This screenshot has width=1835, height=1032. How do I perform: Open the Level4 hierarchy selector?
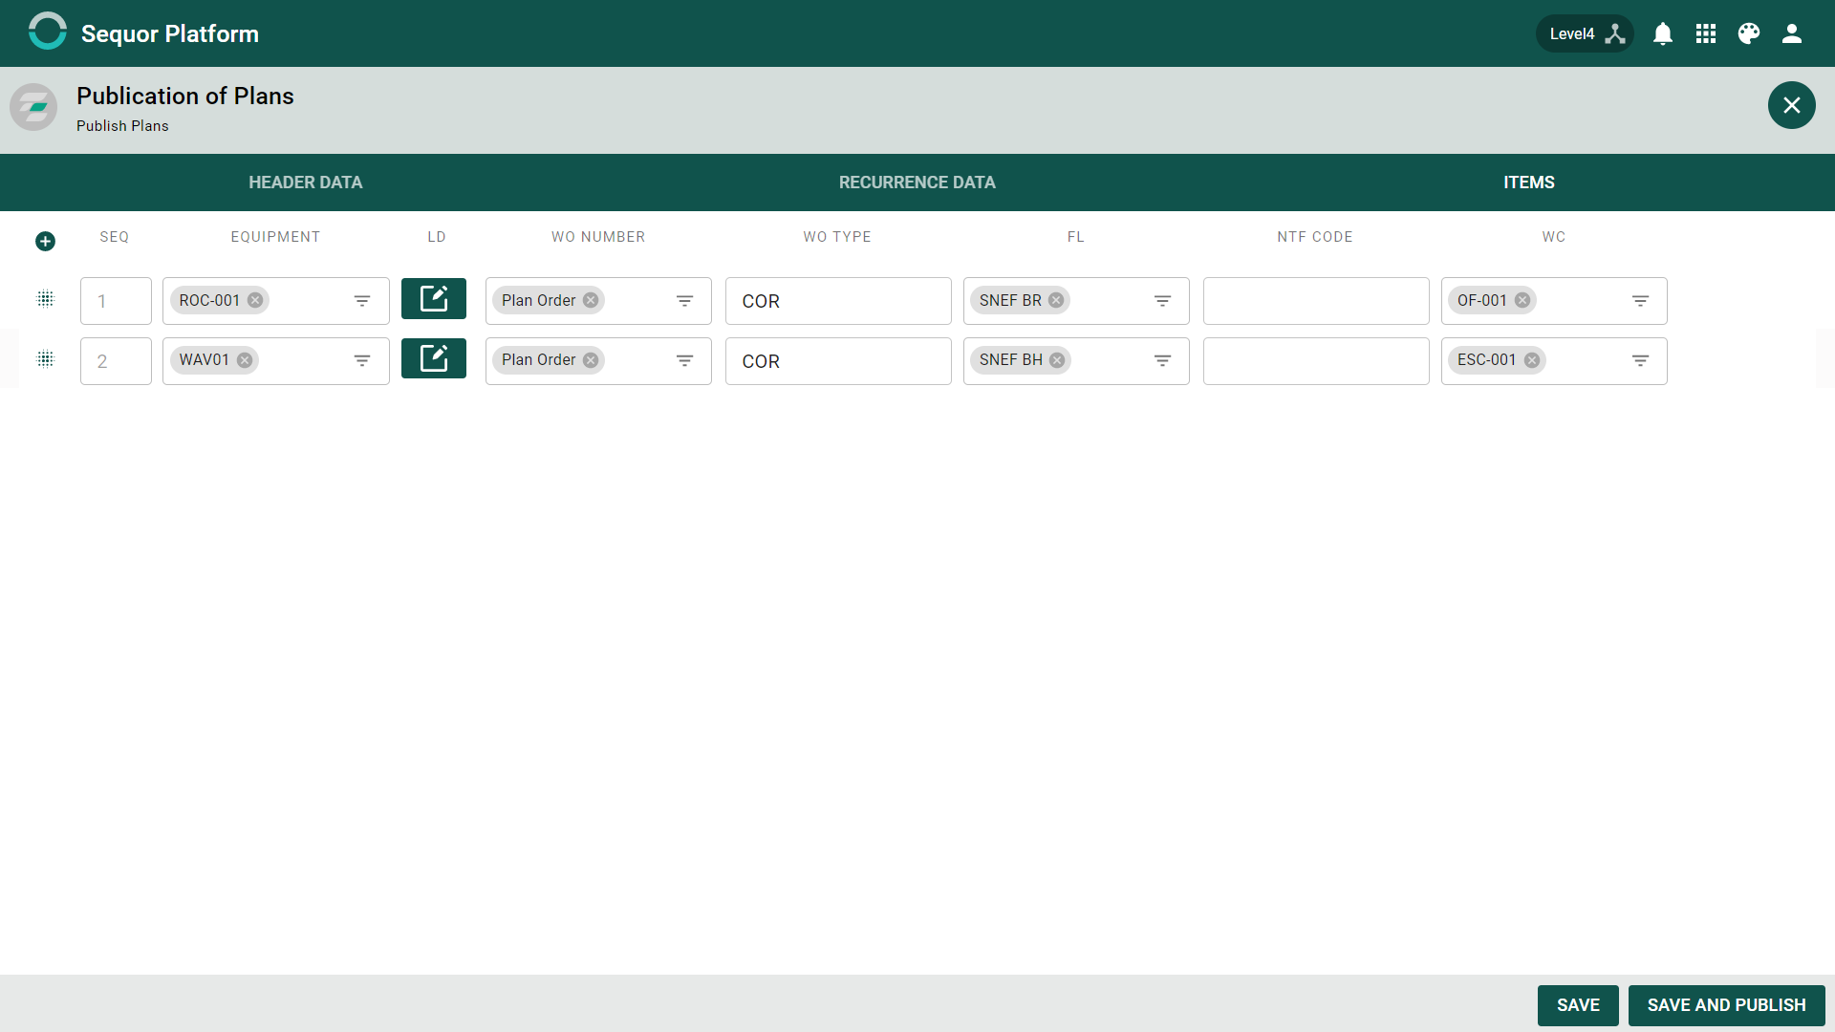pos(1585,33)
